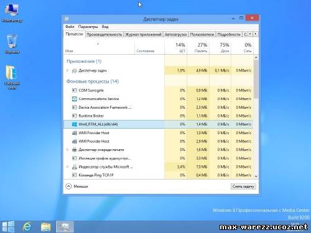
Task: Select the COM Surrogate process icon
Action: 75,90
